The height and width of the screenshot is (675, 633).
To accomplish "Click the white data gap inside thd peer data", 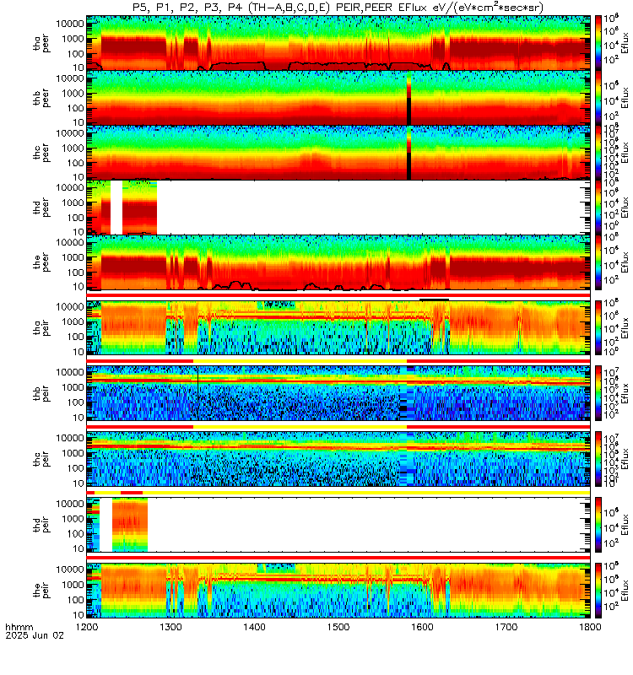I will coord(116,207).
